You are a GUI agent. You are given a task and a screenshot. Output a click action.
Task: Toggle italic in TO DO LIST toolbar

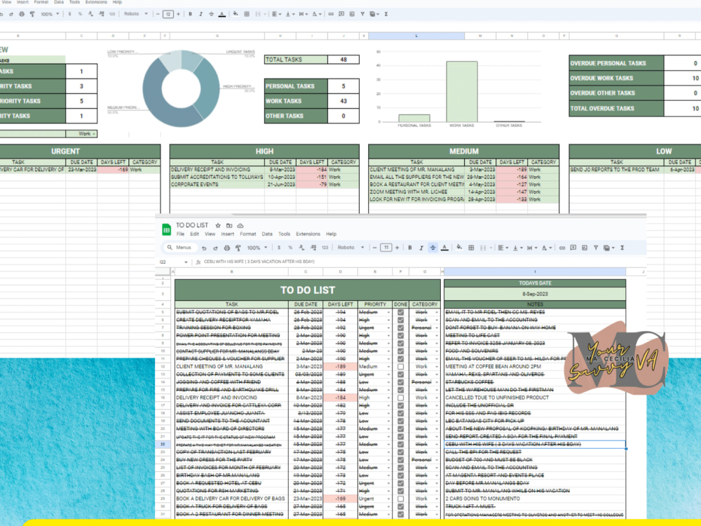coord(421,248)
